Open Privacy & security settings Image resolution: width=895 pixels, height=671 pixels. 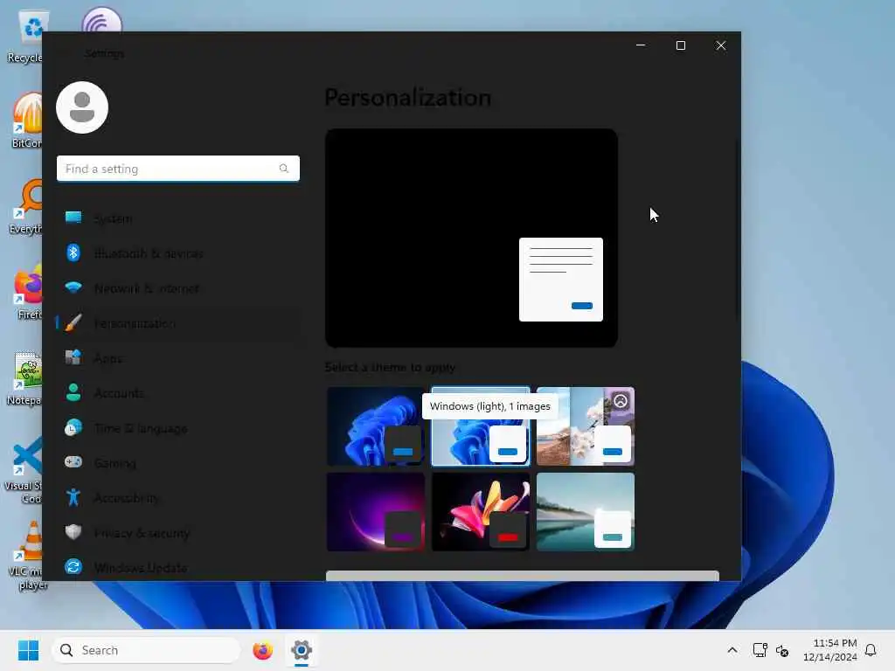[178, 532]
